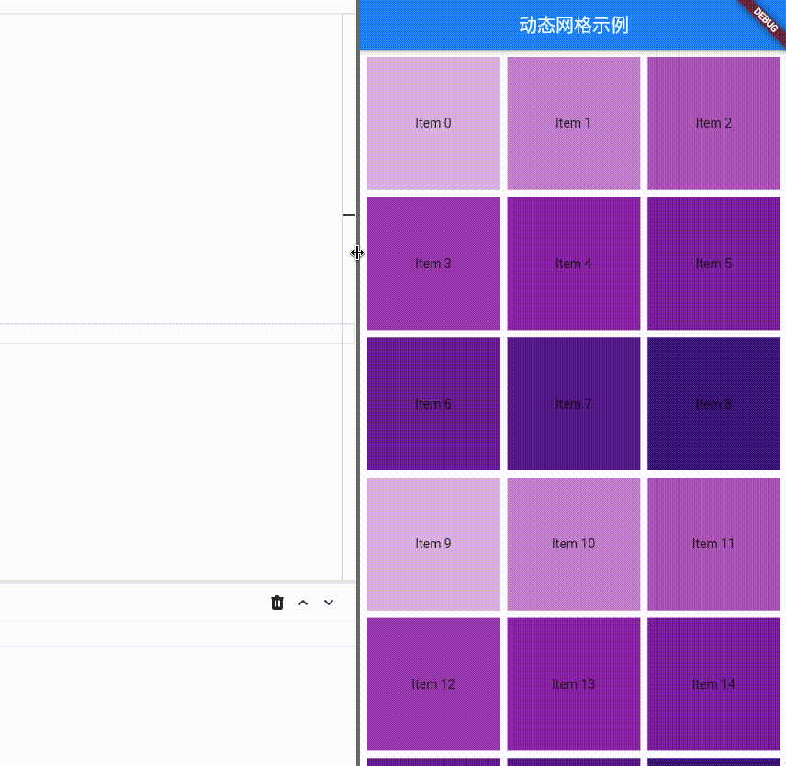Viewport: 786px width, 766px height.
Task: Choose the Item 5 tile
Action: tap(713, 264)
